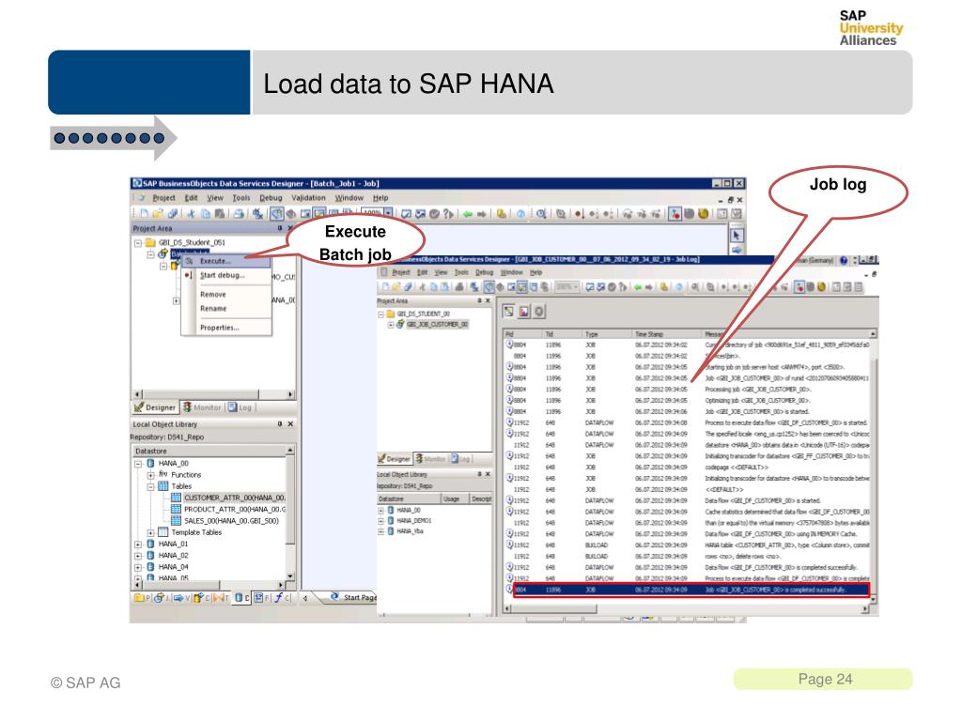Choose Remove in the context menu
This screenshot has width=962, height=721.
pyautogui.click(x=226, y=295)
